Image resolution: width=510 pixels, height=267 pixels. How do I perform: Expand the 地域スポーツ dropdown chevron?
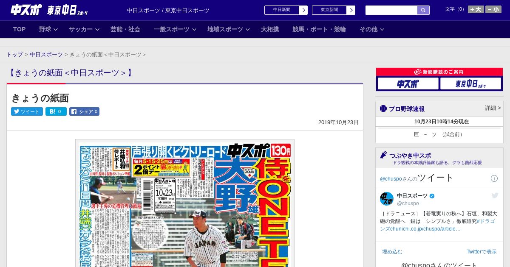tap(248, 29)
